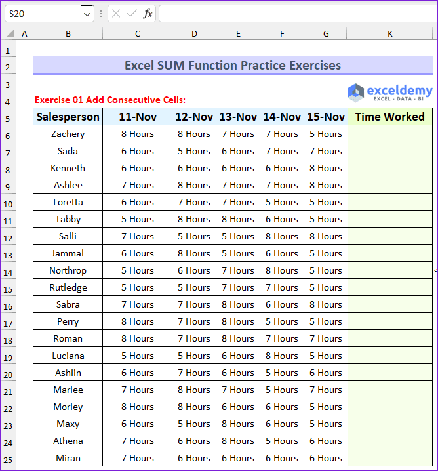Image resolution: width=438 pixels, height=471 pixels.
Task: Select the Roman name cell
Action: point(68,338)
